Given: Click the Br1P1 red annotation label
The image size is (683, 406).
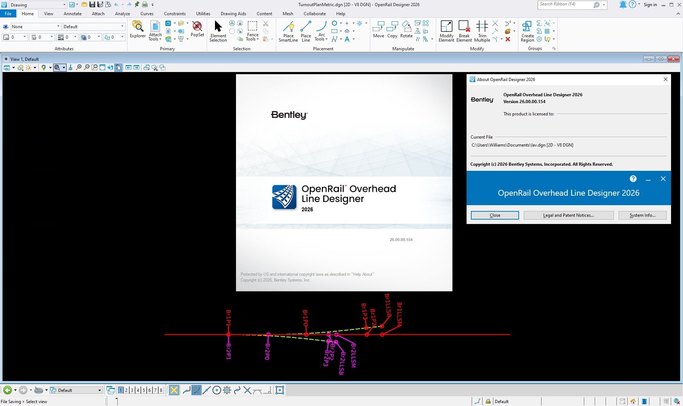Looking at the screenshot, I should (228, 318).
